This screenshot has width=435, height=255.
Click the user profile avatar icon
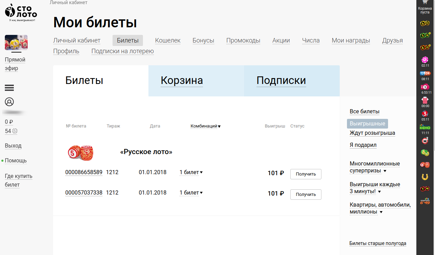(x=9, y=102)
